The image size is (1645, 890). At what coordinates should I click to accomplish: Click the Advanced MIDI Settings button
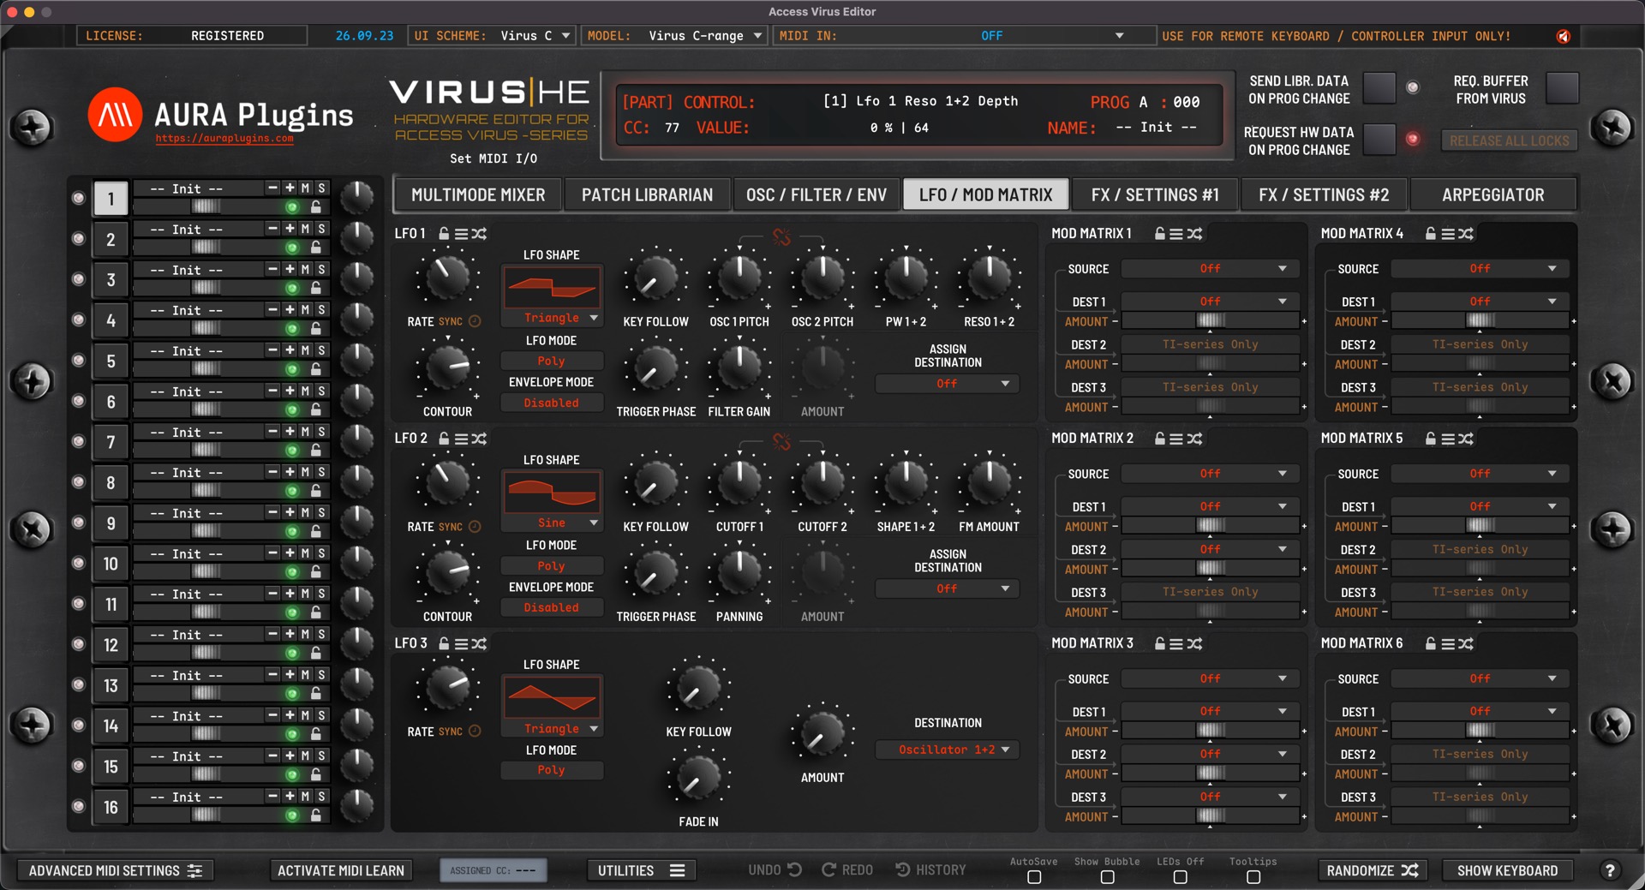tap(115, 870)
